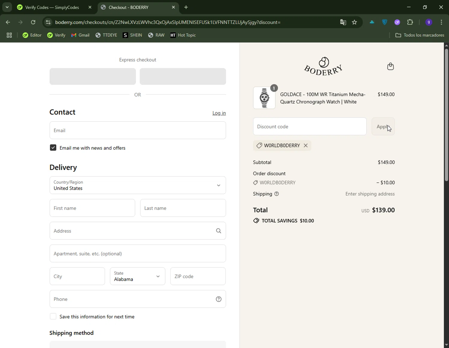Viewport: 449px width, 348px height.
Task: Expand the Country/Region dropdown
Action: coord(138,185)
